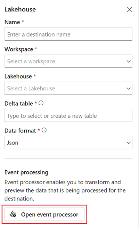Show info tooltip for Delta table
Screen dimensions: 139x228
click(x=41, y=103)
